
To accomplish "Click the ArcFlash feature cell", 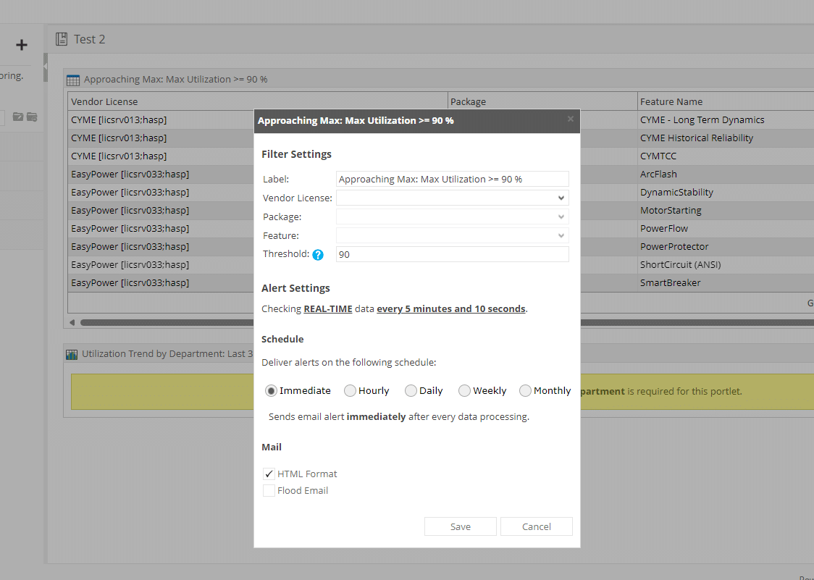I will (725, 175).
